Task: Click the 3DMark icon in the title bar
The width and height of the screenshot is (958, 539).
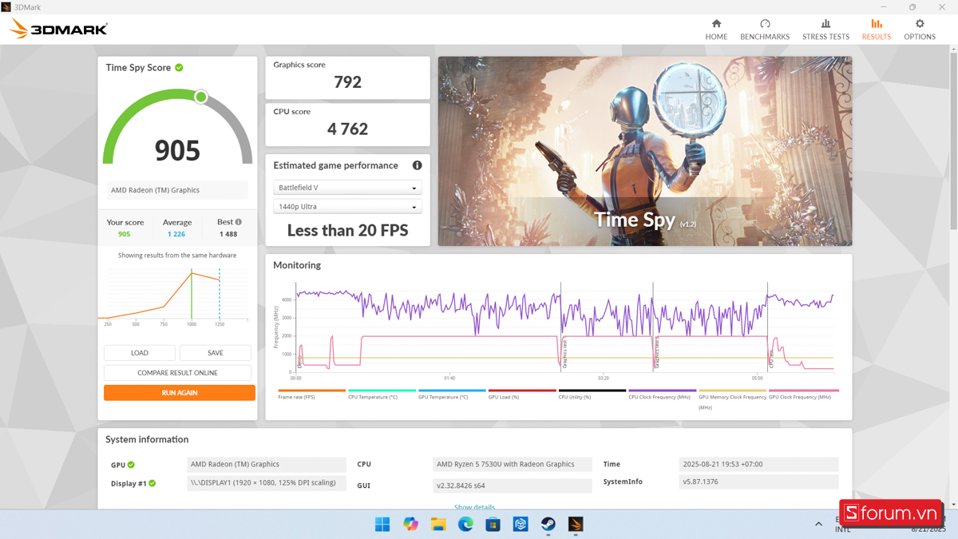Action: pyautogui.click(x=6, y=7)
